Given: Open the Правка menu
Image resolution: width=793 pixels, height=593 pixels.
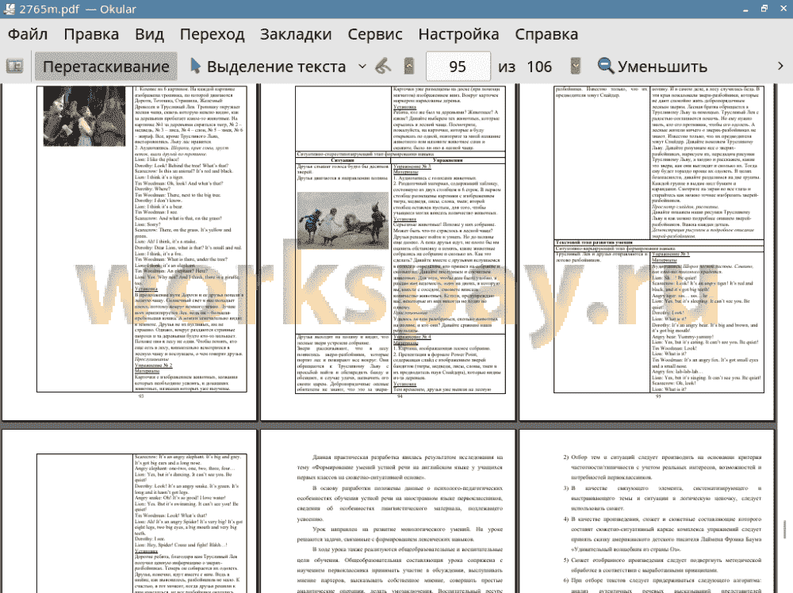Looking at the screenshot, I should tap(91, 34).
